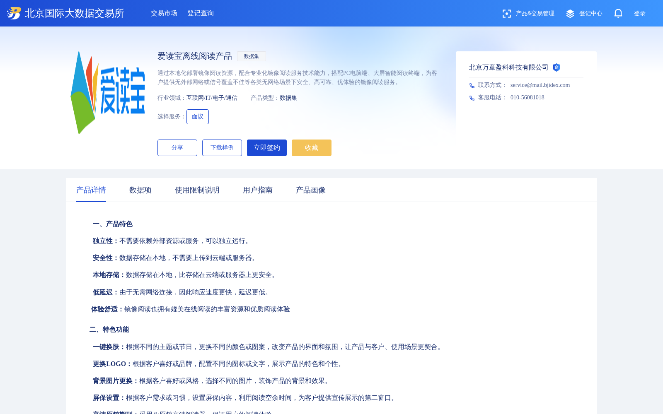Click phone icon beside 客服电话
Viewport: 663px width, 414px height.
pyautogui.click(x=472, y=98)
